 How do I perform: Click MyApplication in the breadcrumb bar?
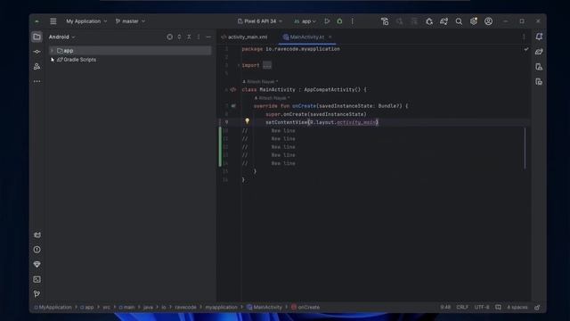click(x=53, y=307)
